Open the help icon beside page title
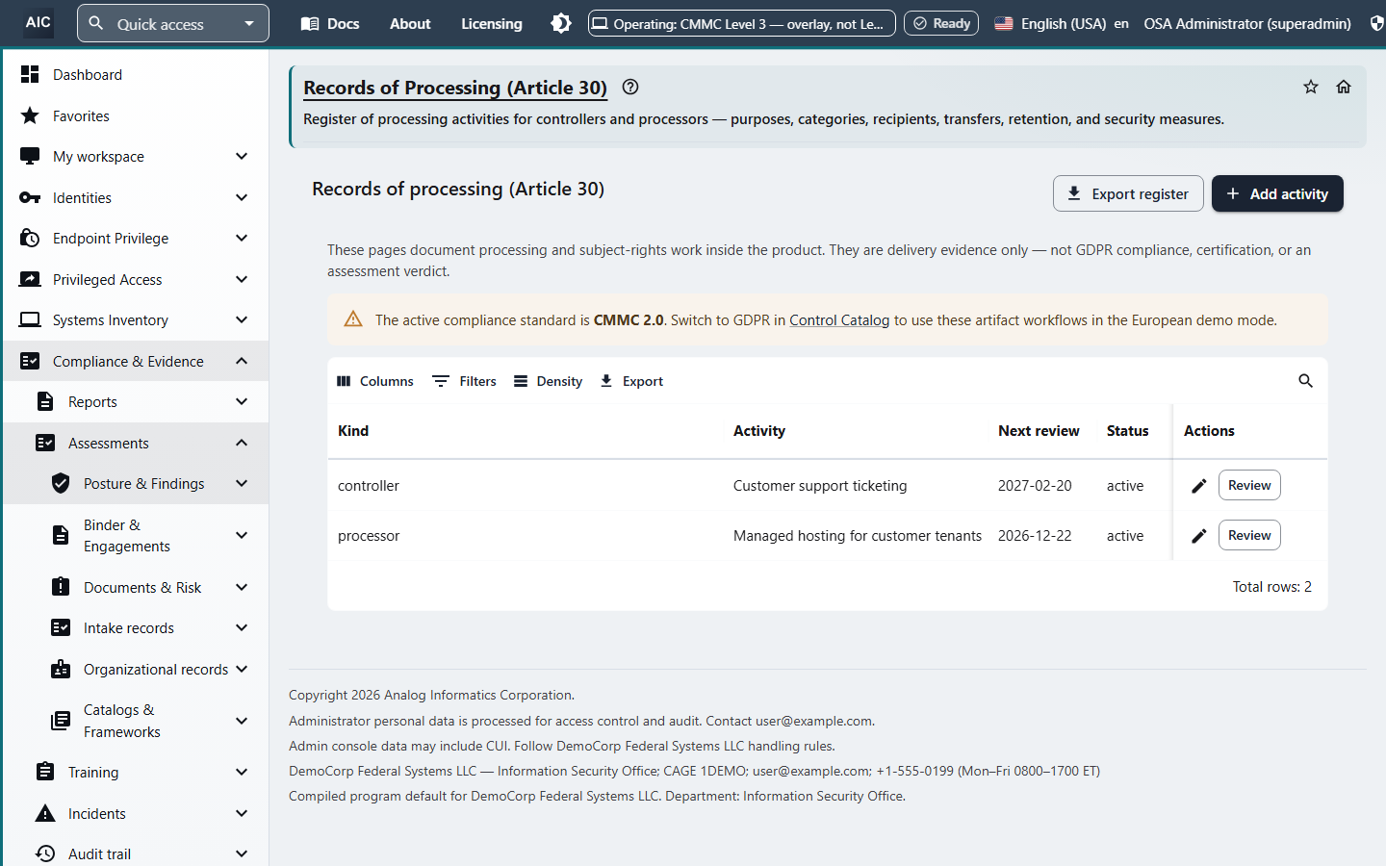 (630, 88)
